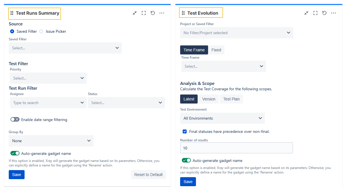
Task: Switch to the Fixed tab
Action: [216, 50]
